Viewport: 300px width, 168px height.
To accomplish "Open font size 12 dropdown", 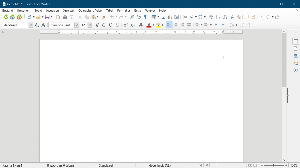I will (x=90, y=25).
